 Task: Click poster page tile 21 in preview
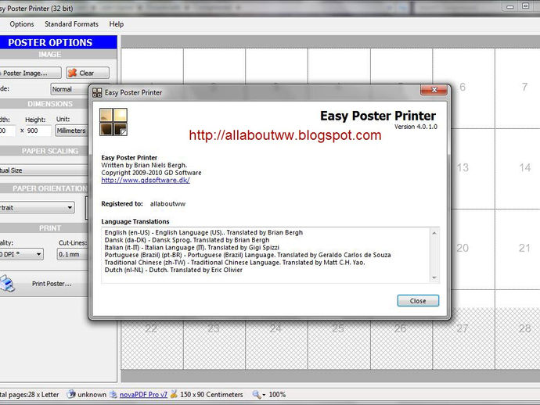(x=517, y=249)
